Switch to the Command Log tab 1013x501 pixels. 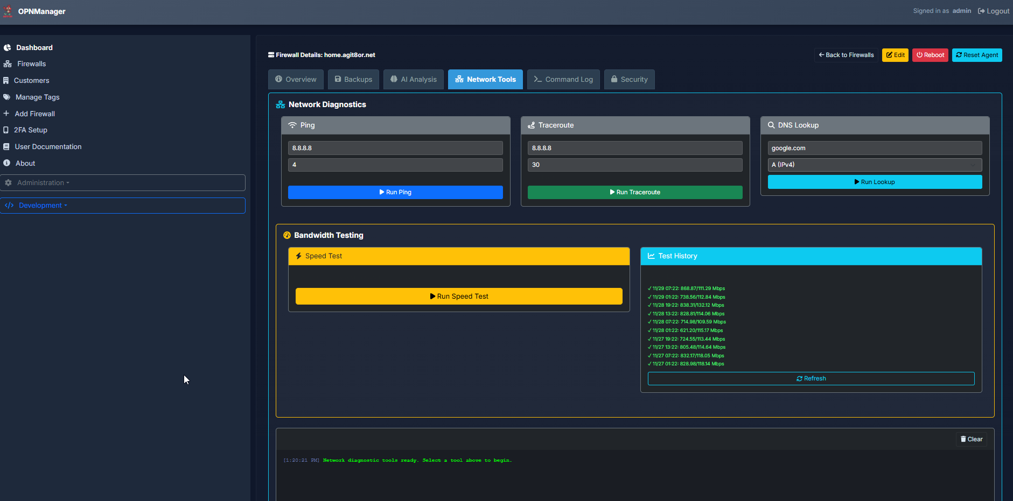(563, 79)
